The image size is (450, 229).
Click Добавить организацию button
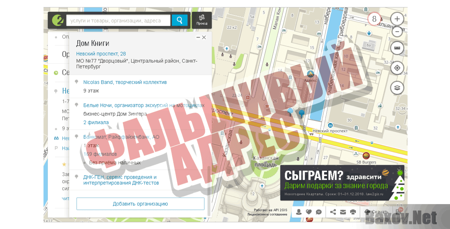click(x=140, y=203)
